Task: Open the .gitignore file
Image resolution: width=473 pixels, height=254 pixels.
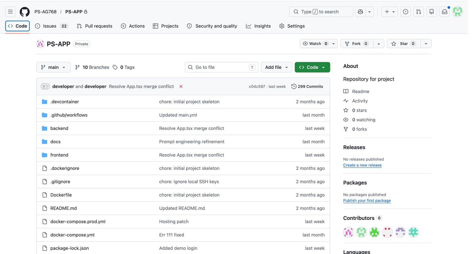Action: (60, 182)
